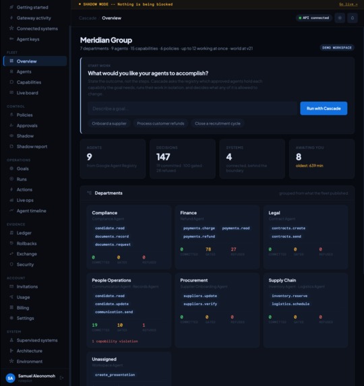
Task: Click the Shadow report icon
Action: 11,146
